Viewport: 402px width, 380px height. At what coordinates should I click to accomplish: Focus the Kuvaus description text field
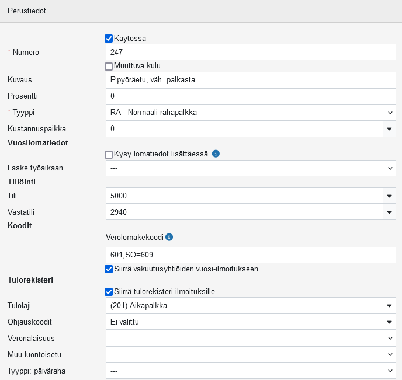[x=250, y=79]
